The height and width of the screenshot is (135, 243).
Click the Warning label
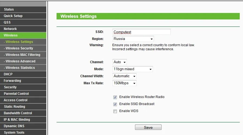96,45
